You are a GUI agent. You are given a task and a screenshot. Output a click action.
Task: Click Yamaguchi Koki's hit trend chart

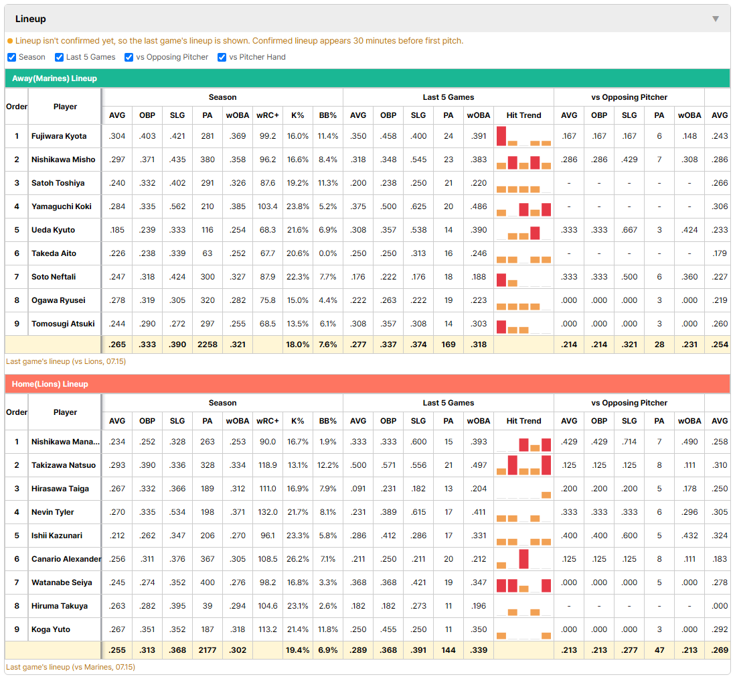[x=523, y=206]
